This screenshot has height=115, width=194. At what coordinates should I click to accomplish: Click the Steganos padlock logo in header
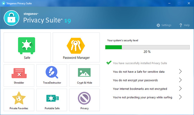(12, 18)
